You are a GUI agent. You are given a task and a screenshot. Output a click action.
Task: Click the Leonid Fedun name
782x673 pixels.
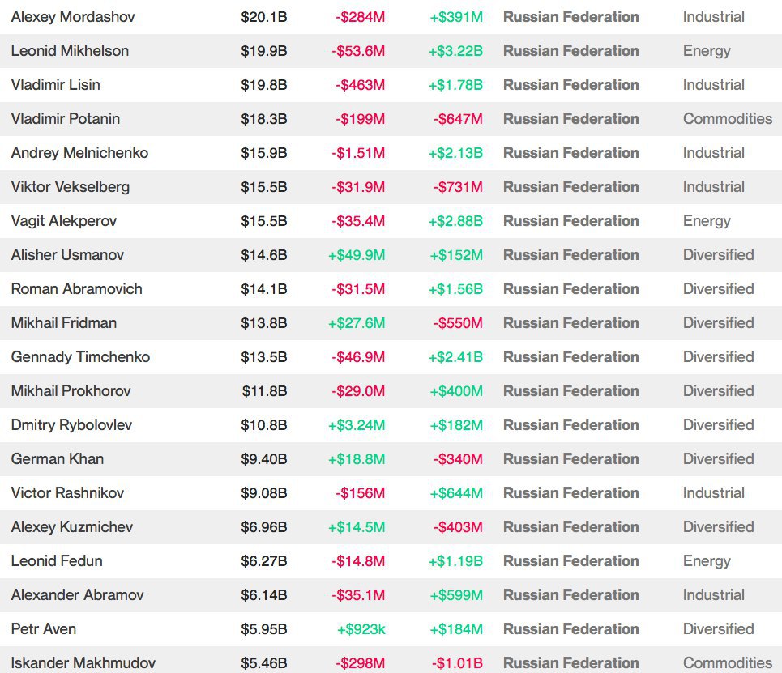pos(57,560)
